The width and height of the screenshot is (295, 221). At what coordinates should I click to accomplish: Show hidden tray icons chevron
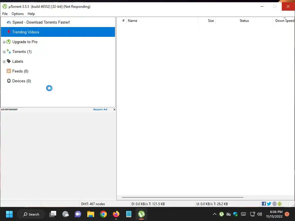[214, 214]
